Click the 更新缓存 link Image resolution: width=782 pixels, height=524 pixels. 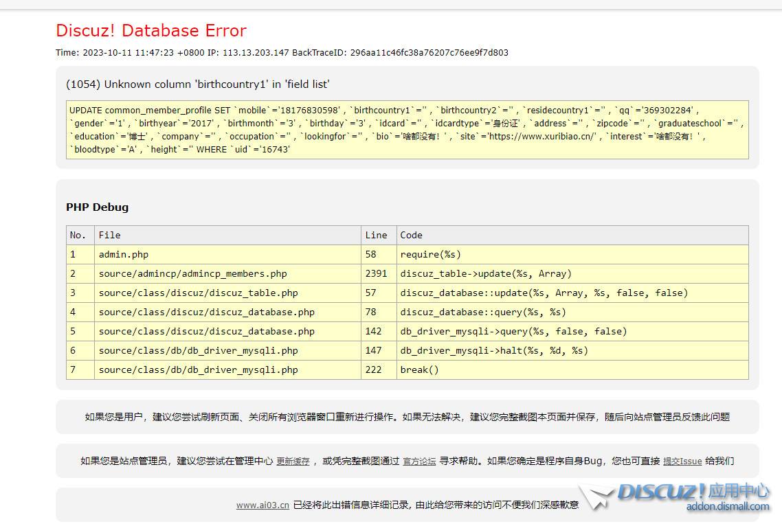click(293, 462)
